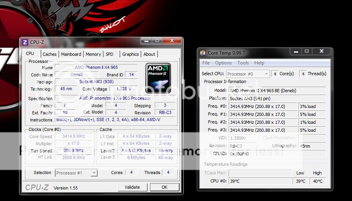The width and height of the screenshot is (352, 201).
Task: Click the Core Temp Model field
Action: coord(277,91)
